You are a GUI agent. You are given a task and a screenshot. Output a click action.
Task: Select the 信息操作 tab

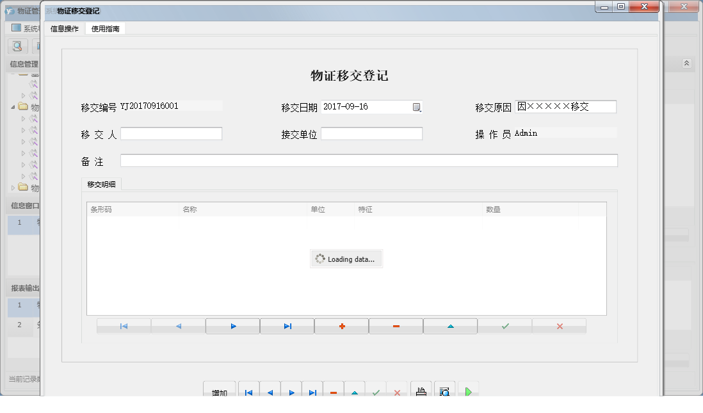[x=65, y=28]
